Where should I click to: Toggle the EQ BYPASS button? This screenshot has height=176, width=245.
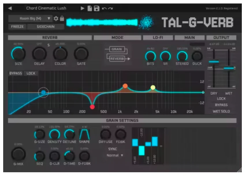pyautogui.click(x=16, y=73)
